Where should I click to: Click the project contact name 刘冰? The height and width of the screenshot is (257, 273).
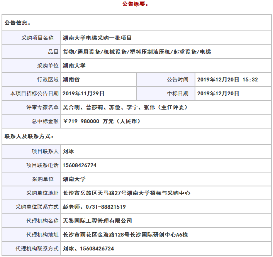coord(68,151)
